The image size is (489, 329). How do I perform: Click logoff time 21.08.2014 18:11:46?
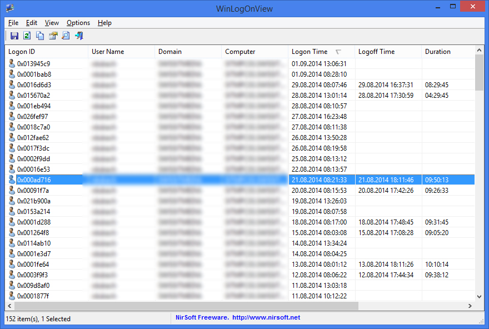coord(386,180)
